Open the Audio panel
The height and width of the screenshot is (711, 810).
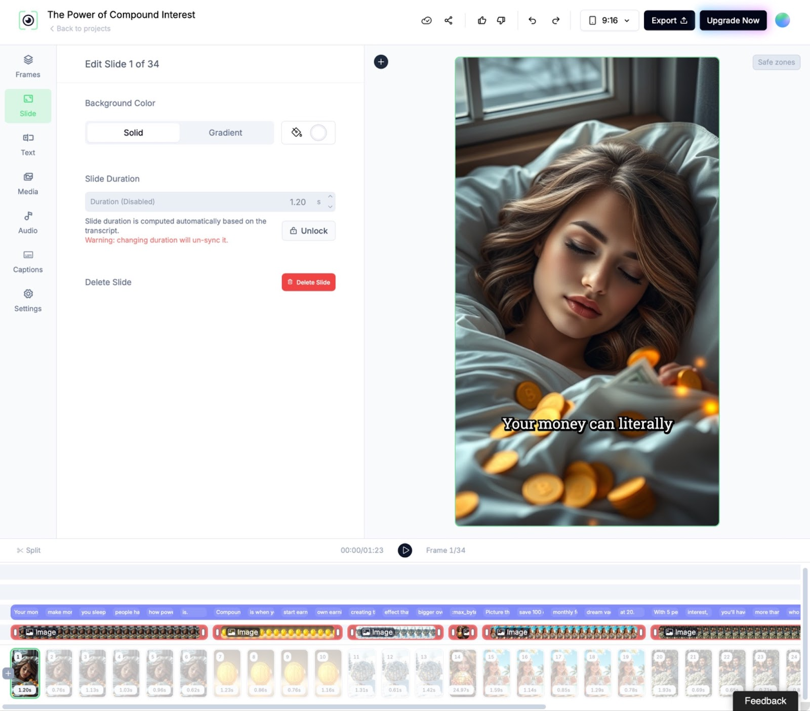point(28,223)
